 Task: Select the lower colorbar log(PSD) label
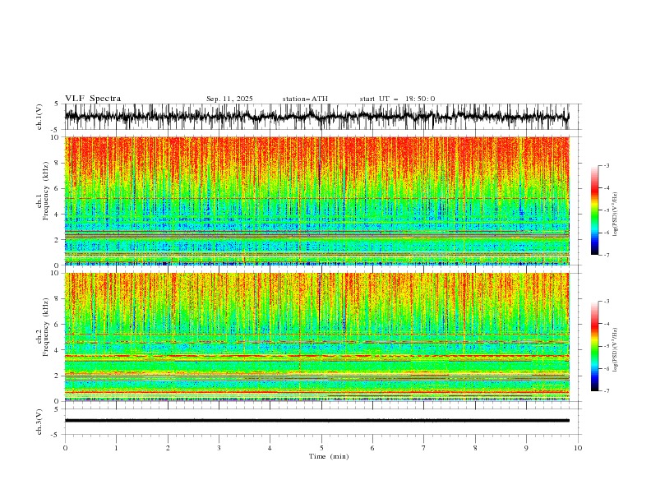click(x=615, y=349)
